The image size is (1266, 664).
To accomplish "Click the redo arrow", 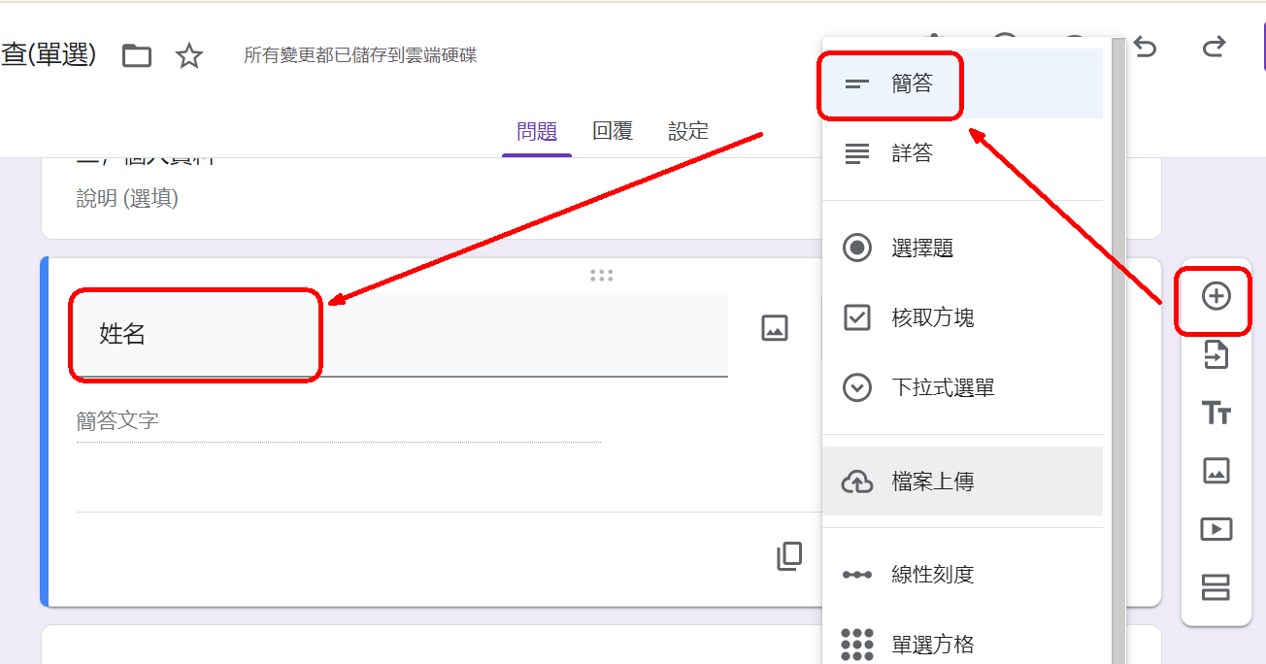I will click(1214, 48).
